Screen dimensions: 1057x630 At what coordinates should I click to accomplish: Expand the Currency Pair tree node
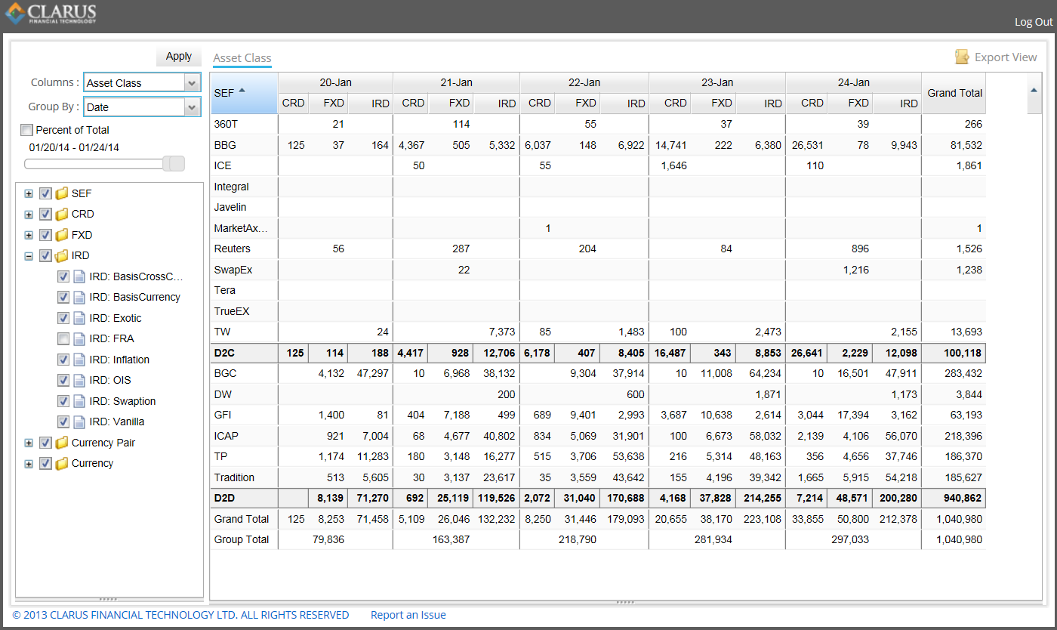coord(29,443)
